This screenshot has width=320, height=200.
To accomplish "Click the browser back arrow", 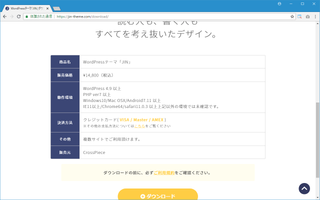I will [x=4, y=16].
